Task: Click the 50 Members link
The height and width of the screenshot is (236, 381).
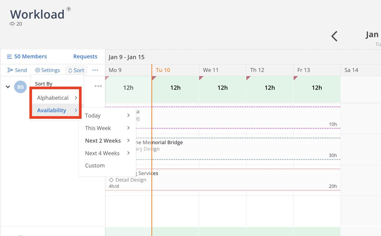Action: click(x=30, y=56)
